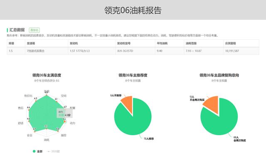Click the 领克06车主推荐度 chart title
Viewport: 266px width, 158px height.
[133, 75]
